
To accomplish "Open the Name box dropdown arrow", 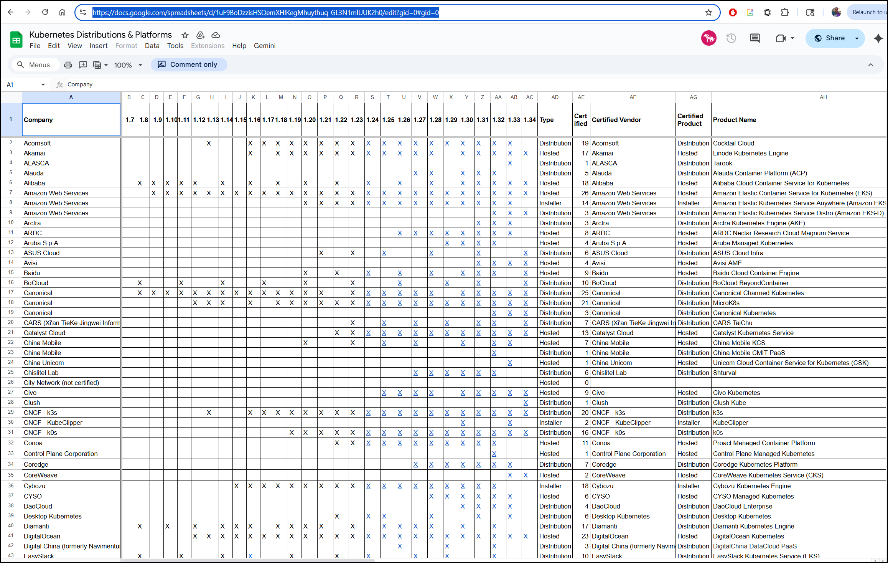I will (x=43, y=84).
